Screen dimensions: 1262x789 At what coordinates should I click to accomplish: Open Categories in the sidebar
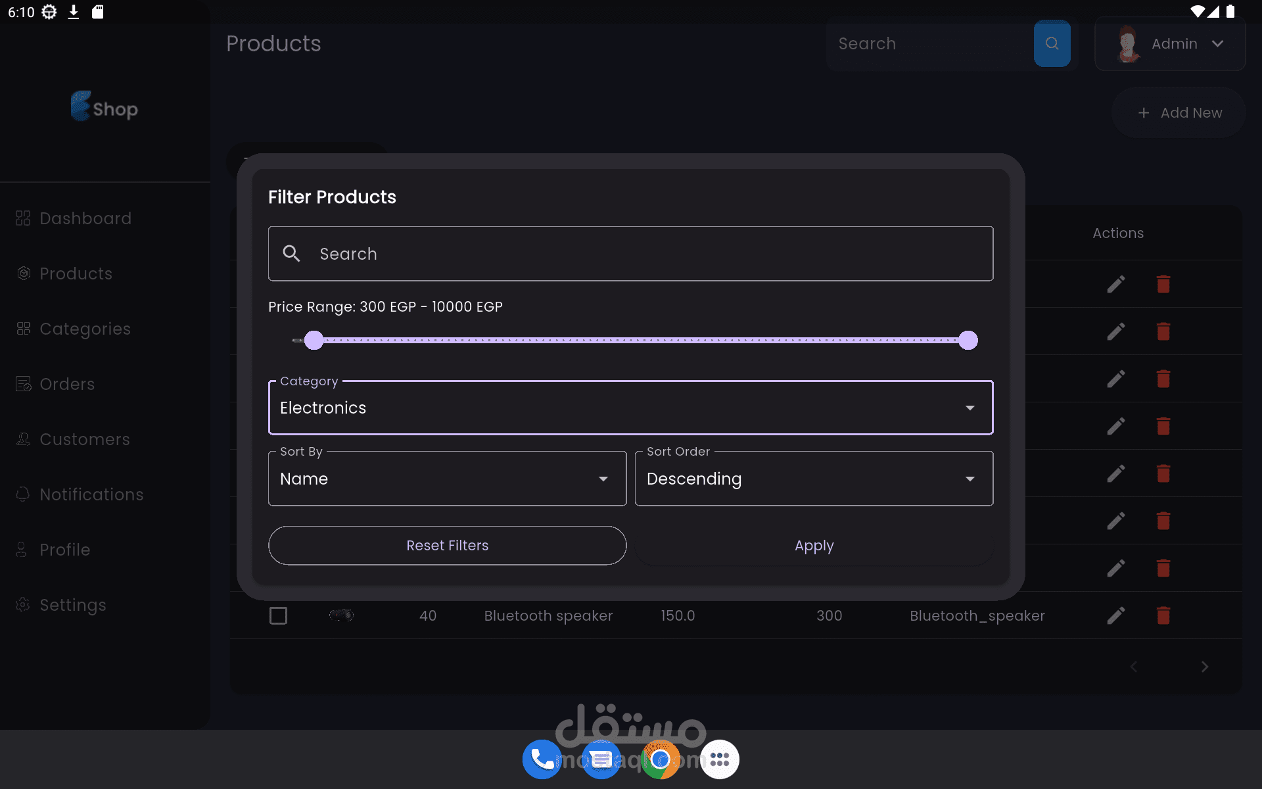[x=85, y=329]
